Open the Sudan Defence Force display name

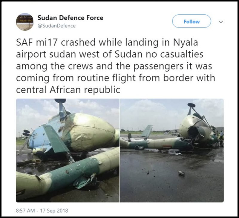pos(71,18)
